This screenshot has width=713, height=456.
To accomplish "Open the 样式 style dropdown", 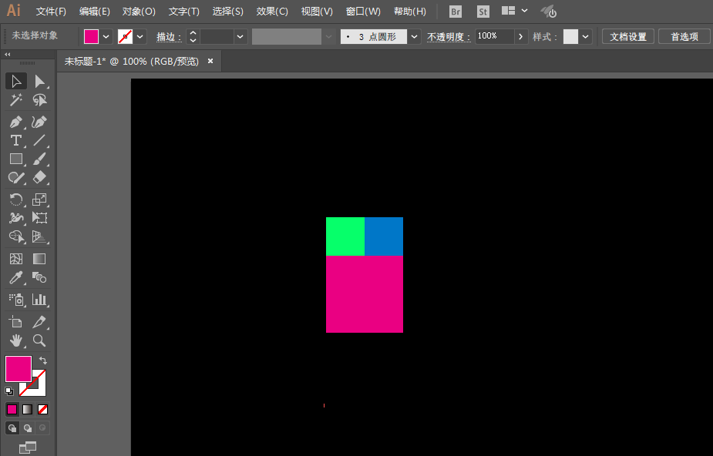I will (x=587, y=36).
